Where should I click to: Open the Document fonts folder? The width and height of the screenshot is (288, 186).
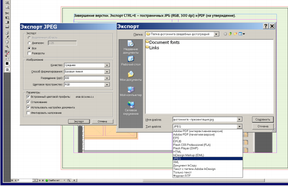[x=162, y=42]
